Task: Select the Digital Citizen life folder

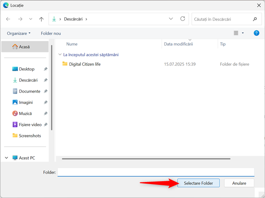Action: [85, 64]
